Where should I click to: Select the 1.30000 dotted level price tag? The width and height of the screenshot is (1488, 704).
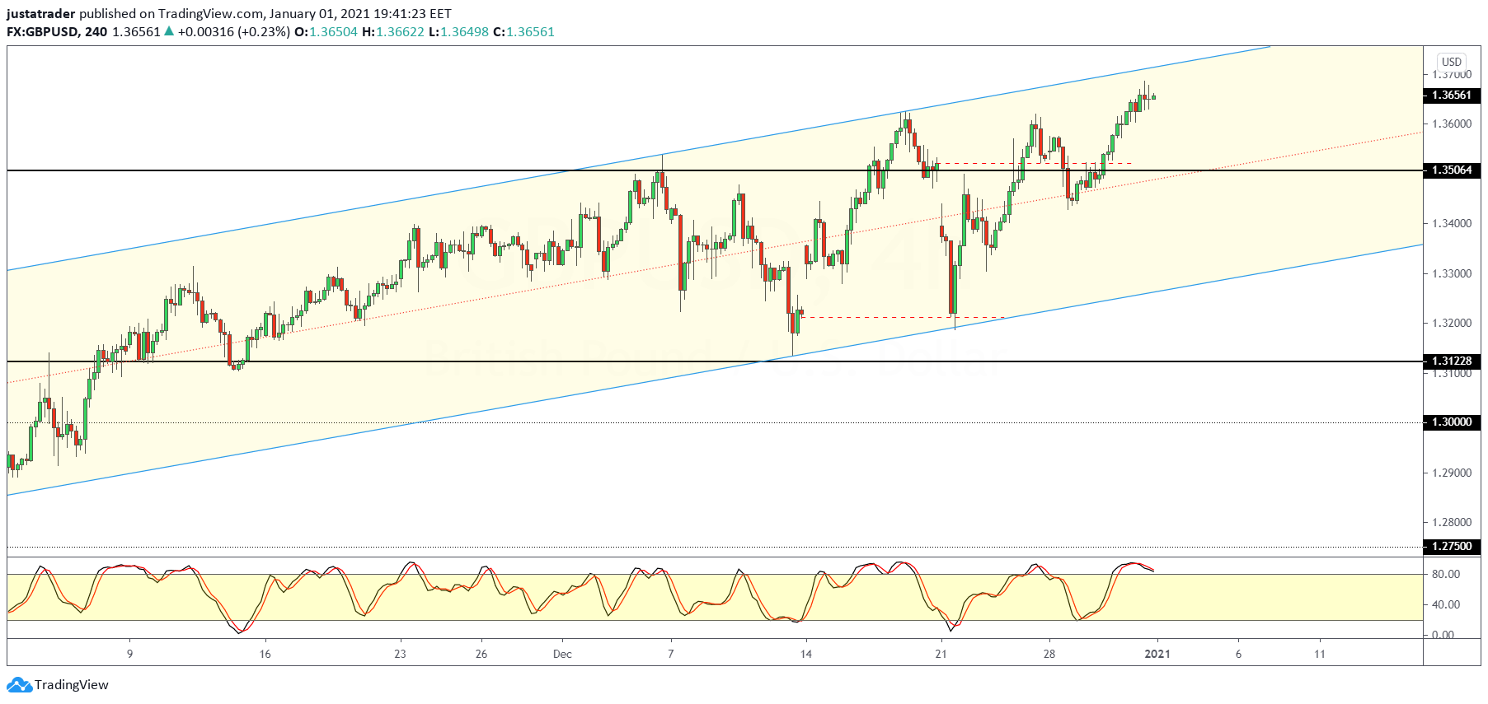tap(1451, 422)
